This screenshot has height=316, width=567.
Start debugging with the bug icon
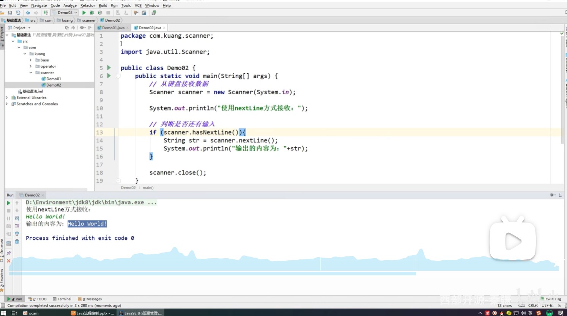(92, 13)
